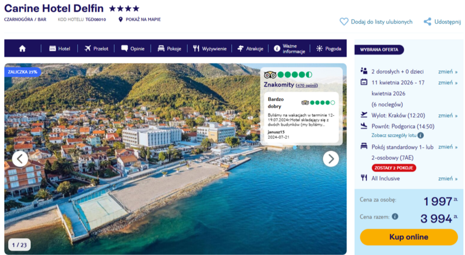The width and height of the screenshot is (465, 255).
Task: Click the share icon next to Udostępnij
Action: point(427,21)
